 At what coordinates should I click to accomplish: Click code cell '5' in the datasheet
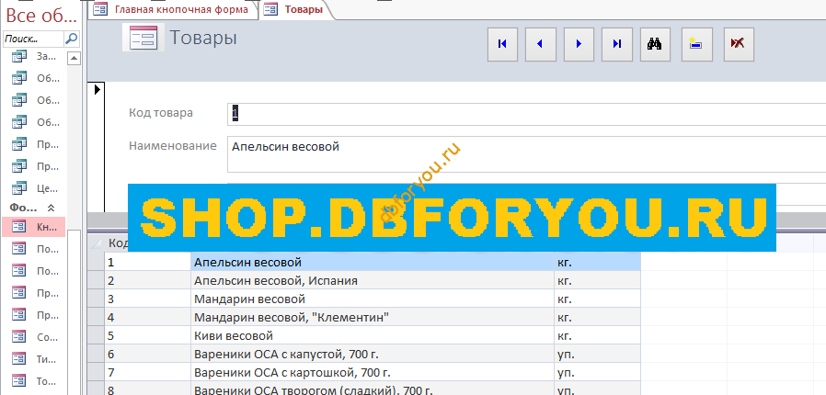tap(147, 335)
